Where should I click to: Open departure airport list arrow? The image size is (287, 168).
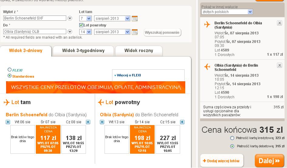70,18
